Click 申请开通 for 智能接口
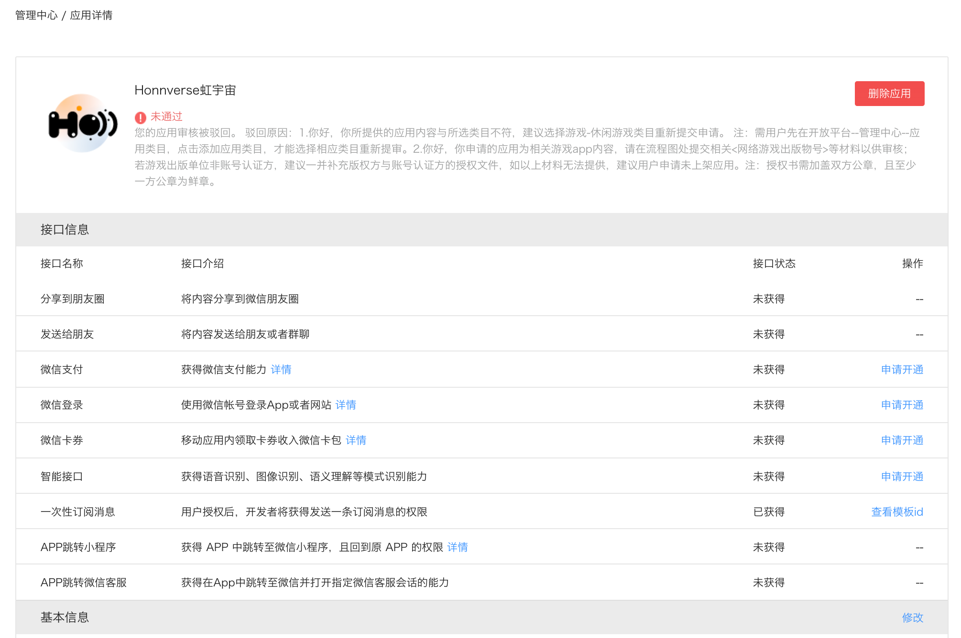The image size is (961, 638). coord(902,477)
